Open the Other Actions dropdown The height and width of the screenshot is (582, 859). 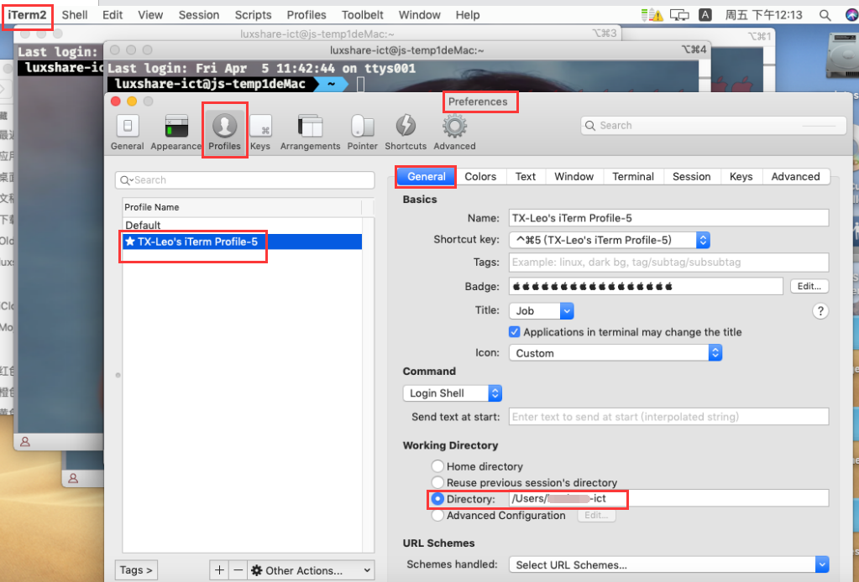pos(312,570)
